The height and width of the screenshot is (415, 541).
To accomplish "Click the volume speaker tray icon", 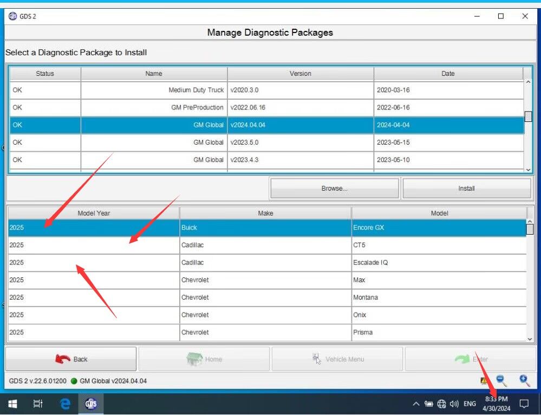I will click(454, 404).
